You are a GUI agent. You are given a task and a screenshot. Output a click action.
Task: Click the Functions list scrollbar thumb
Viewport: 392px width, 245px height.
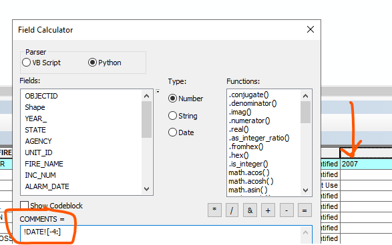tap(305, 112)
